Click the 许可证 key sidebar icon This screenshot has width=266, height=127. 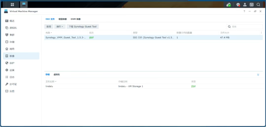pyautogui.click(x=7, y=84)
